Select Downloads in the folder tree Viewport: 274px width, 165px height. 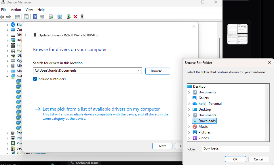pos(204,121)
